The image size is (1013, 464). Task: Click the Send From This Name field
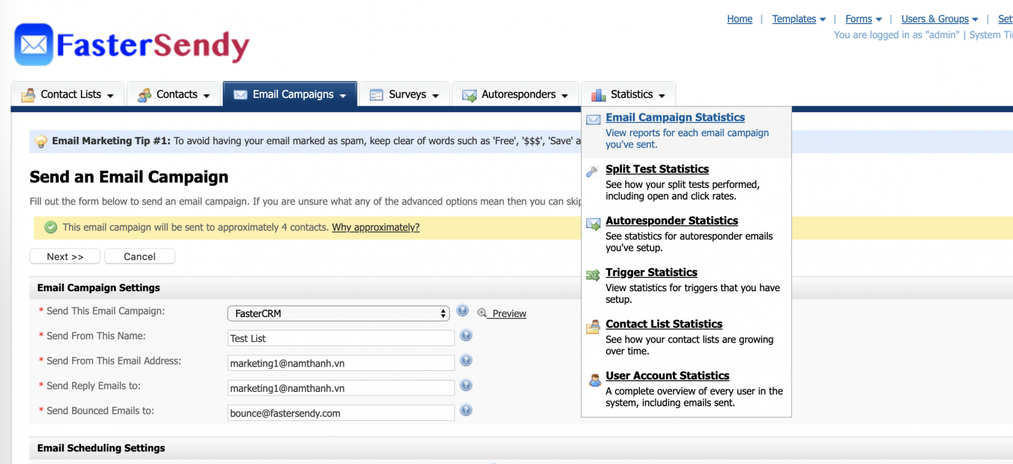tap(341, 338)
